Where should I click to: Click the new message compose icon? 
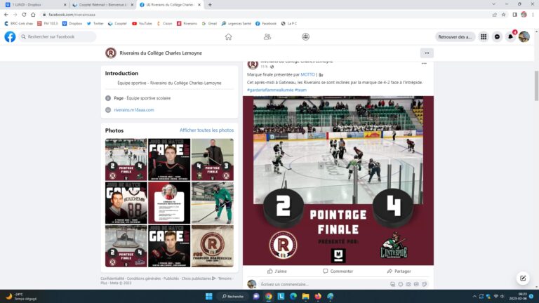[x=521, y=278]
